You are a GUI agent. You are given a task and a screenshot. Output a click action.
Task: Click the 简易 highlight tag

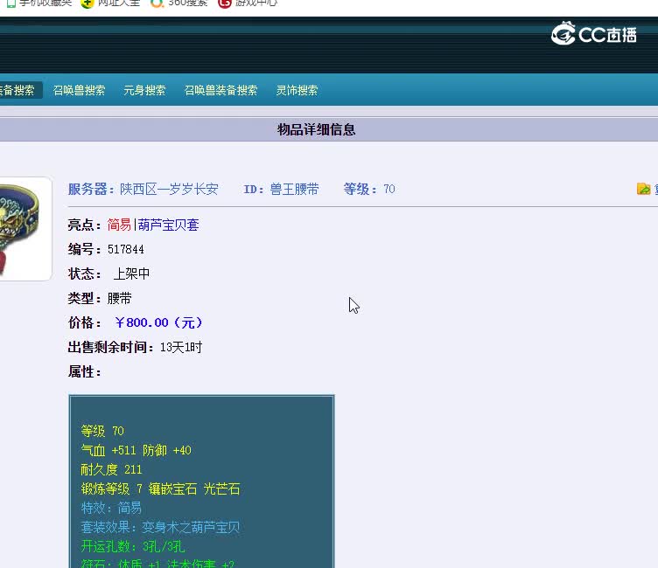point(119,225)
